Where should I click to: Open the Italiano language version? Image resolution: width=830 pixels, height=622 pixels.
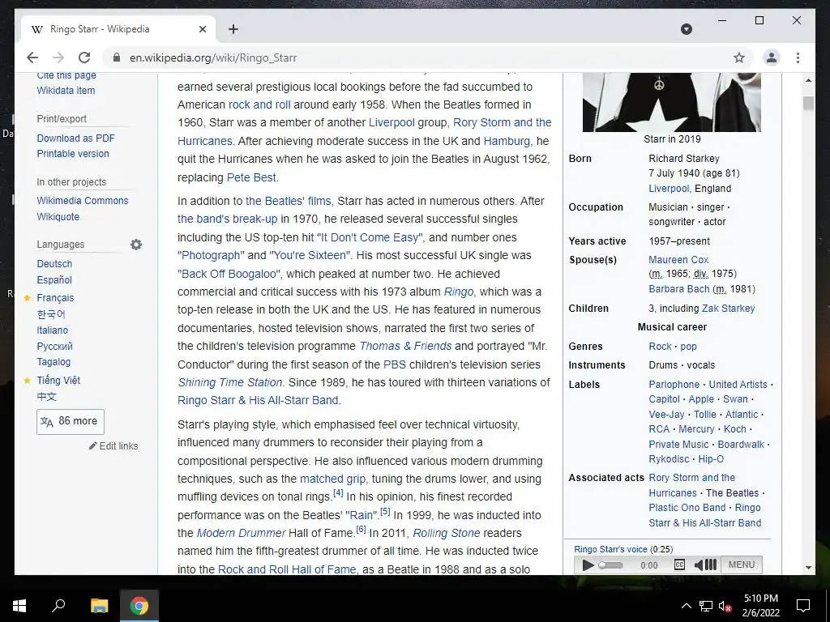[x=53, y=330]
